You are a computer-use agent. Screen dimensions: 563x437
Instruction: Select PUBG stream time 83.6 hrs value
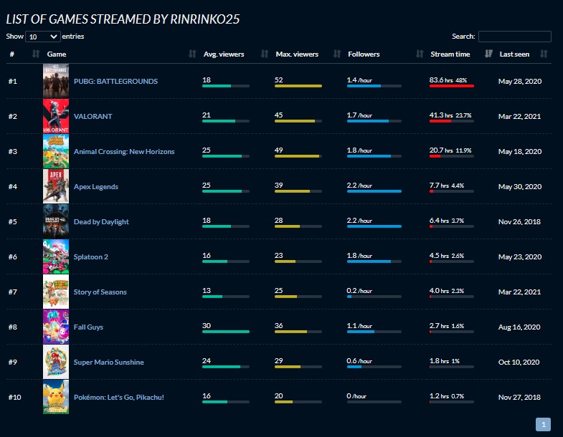[441, 80]
